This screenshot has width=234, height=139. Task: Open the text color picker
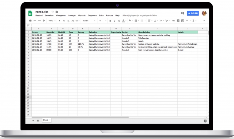point(124,21)
